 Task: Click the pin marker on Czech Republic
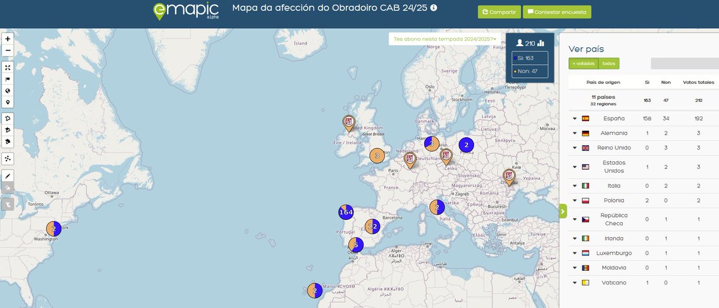coord(446,156)
